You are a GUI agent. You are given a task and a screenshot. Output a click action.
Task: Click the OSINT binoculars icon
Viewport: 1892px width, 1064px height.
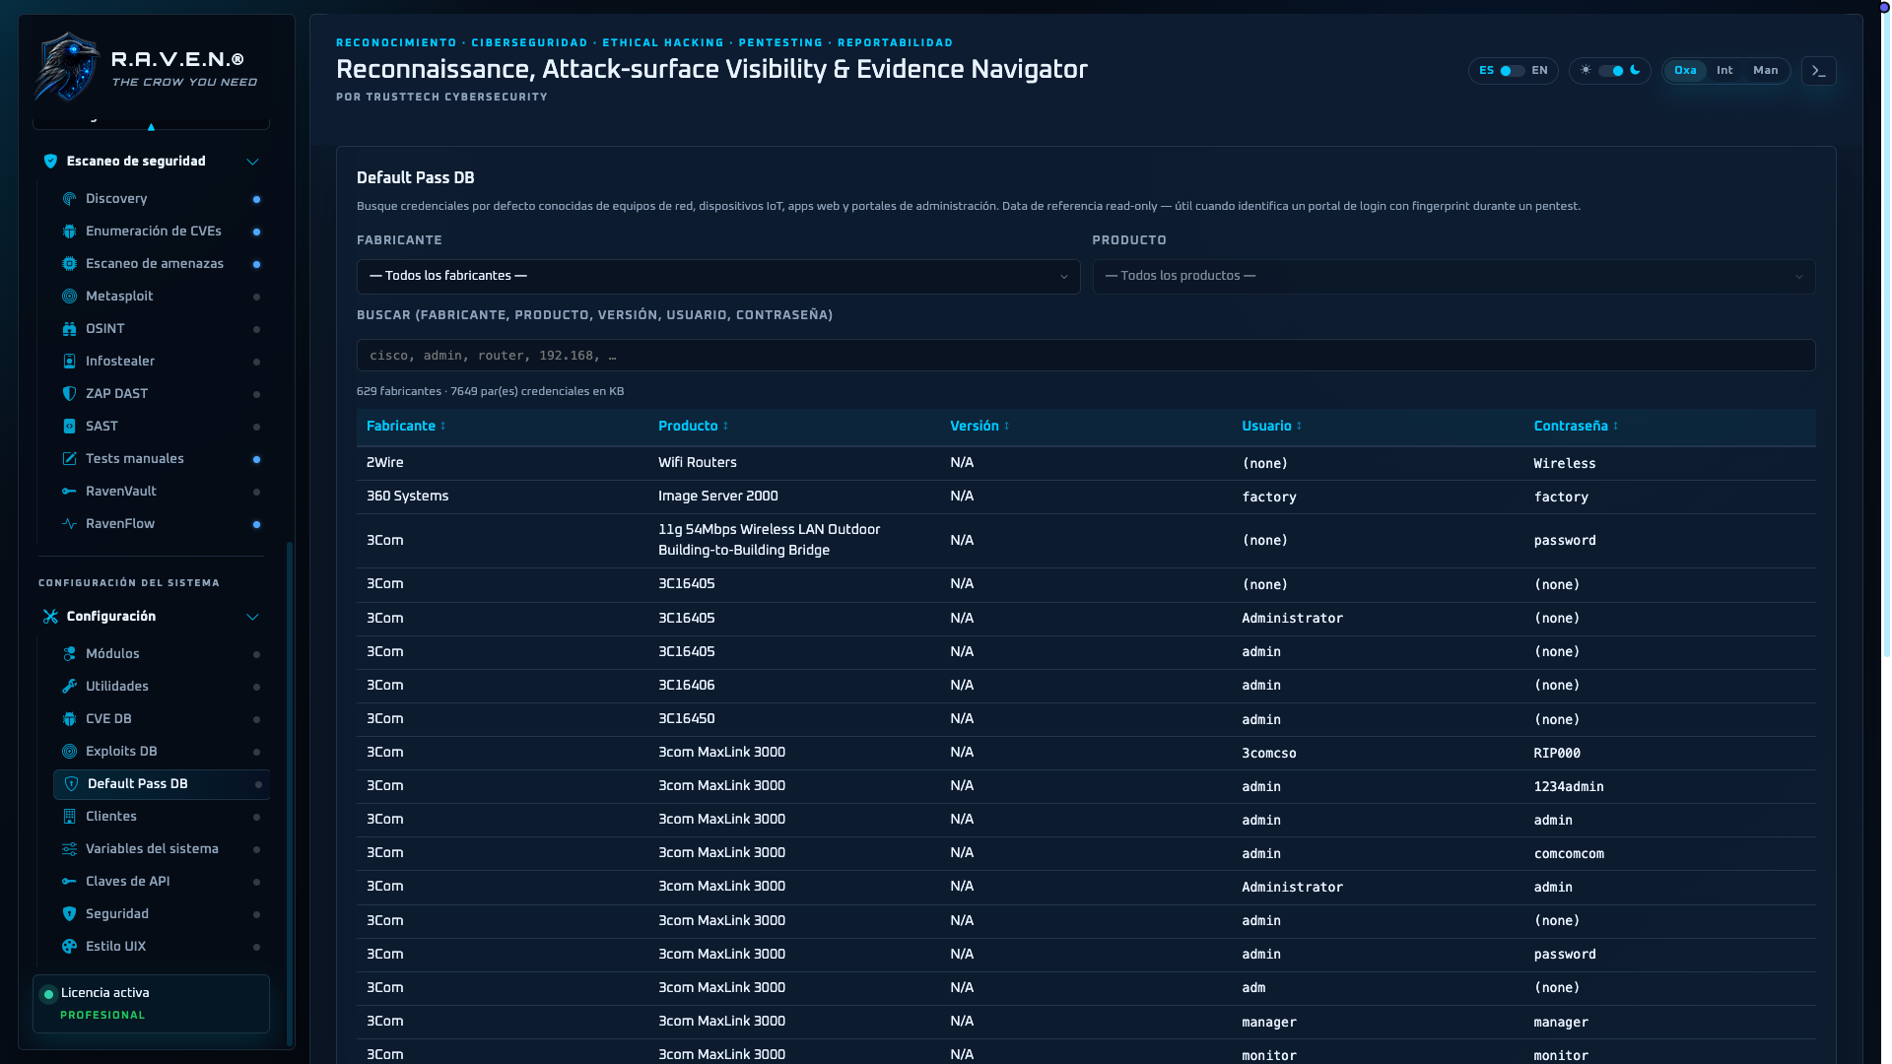(x=69, y=329)
